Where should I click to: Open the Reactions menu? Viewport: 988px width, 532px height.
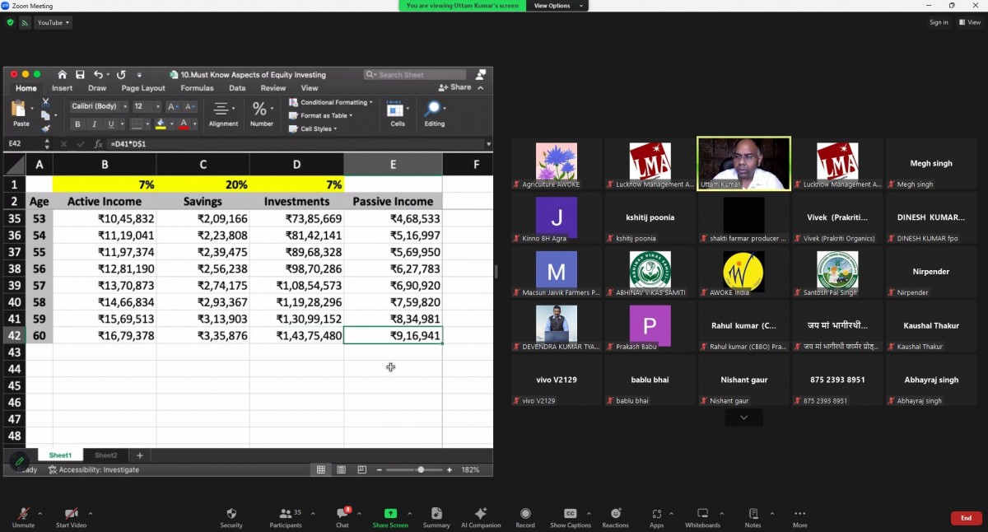615,514
